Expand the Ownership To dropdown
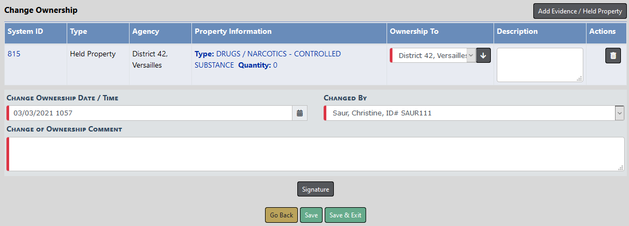The width and height of the screenshot is (629, 226). click(433, 55)
